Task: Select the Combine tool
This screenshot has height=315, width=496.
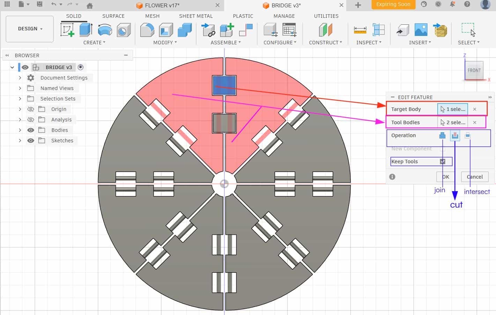Action: tap(185, 30)
